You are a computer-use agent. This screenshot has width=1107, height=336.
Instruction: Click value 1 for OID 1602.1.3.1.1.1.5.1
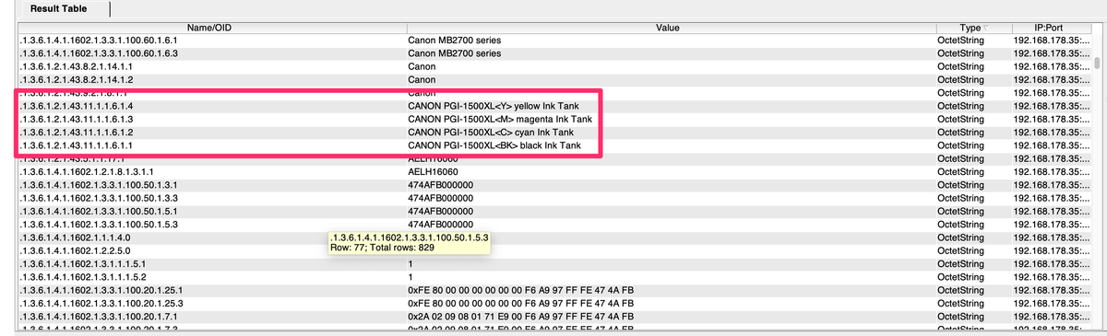pyautogui.click(x=410, y=263)
